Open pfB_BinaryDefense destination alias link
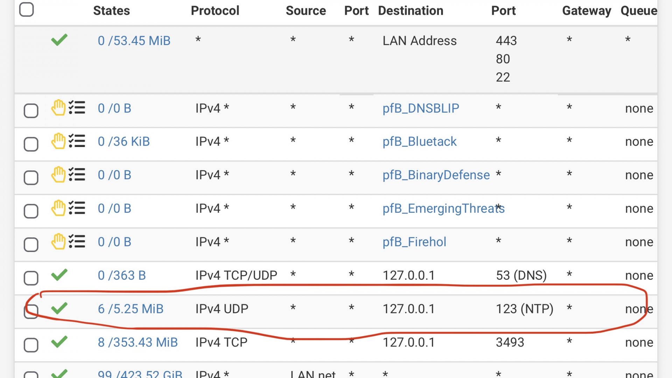The image size is (672, 378). click(436, 175)
